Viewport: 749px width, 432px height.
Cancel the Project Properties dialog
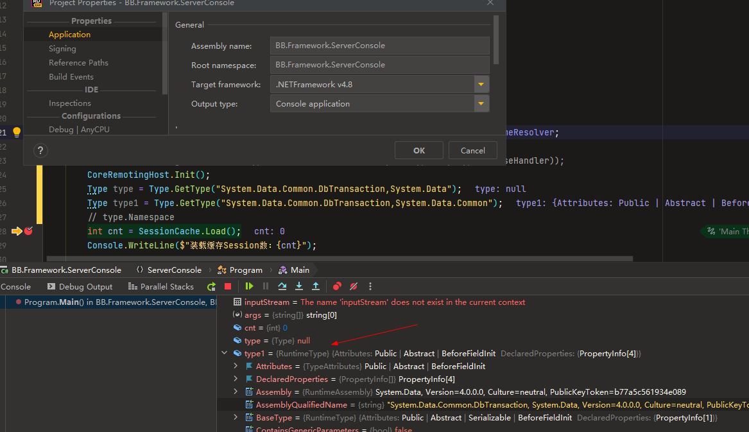coord(473,151)
